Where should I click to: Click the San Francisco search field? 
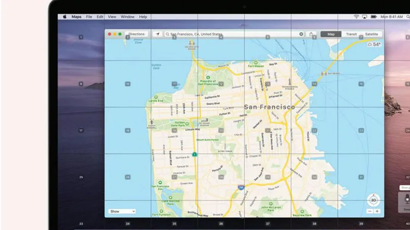click(x=235, y=34)
